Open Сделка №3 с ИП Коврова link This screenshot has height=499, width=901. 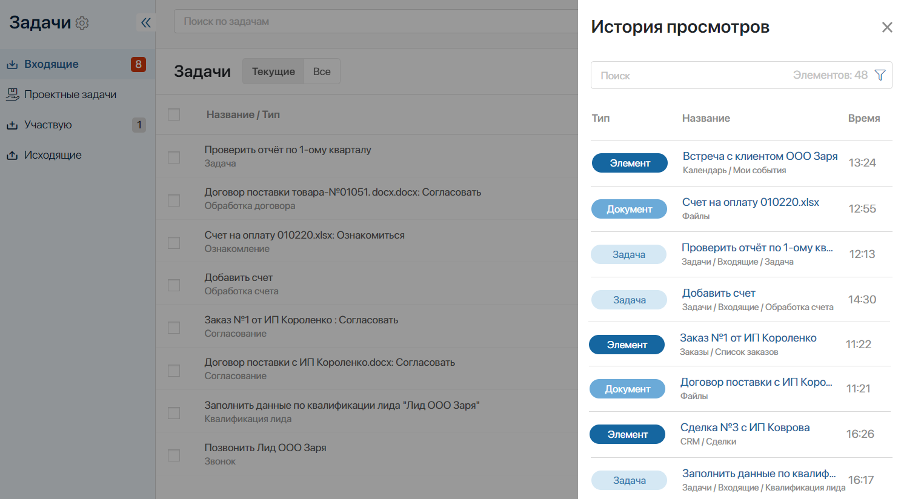(745, 428)
